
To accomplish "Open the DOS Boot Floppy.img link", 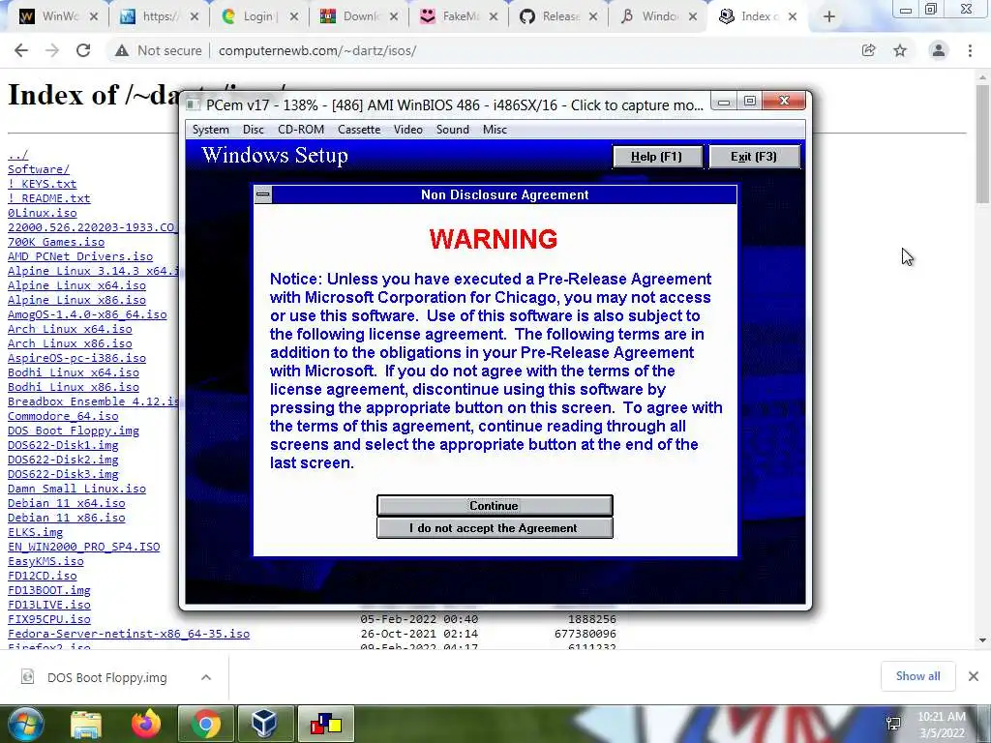I will click(x=74, y=431).
